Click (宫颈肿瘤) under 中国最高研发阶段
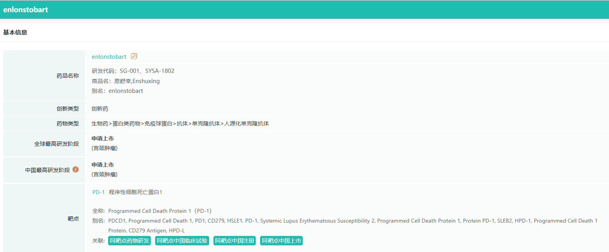 (x=105, y=174)
